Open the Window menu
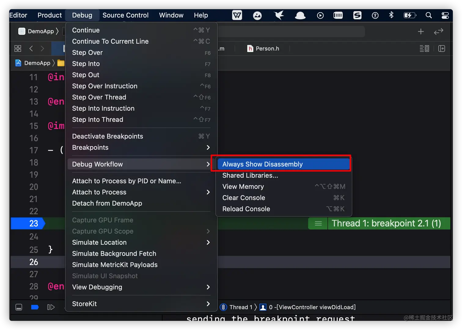The image size is (462, 330). [171, 15]
